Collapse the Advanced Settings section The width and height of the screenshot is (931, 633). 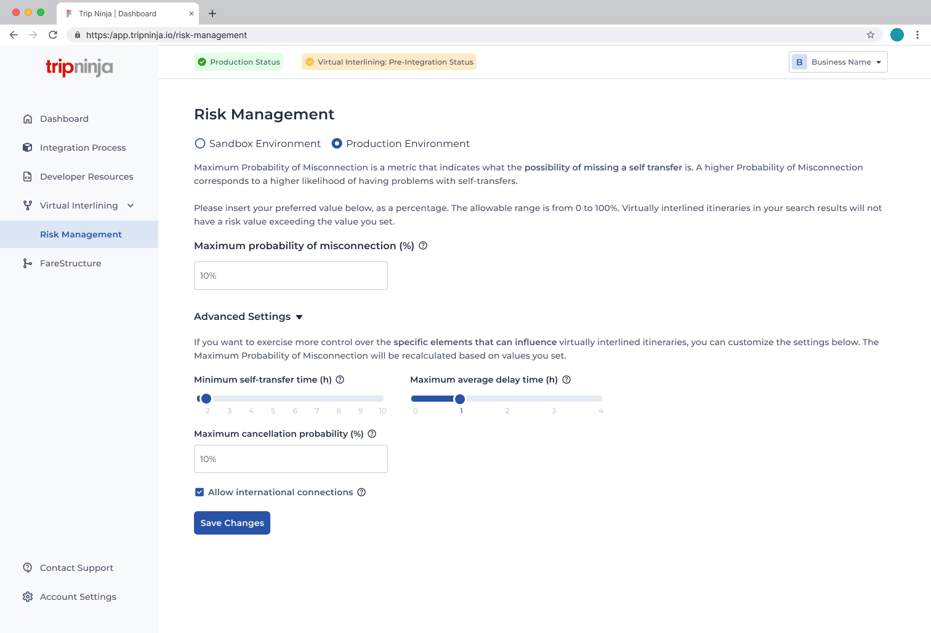click(x=299, y=316)
